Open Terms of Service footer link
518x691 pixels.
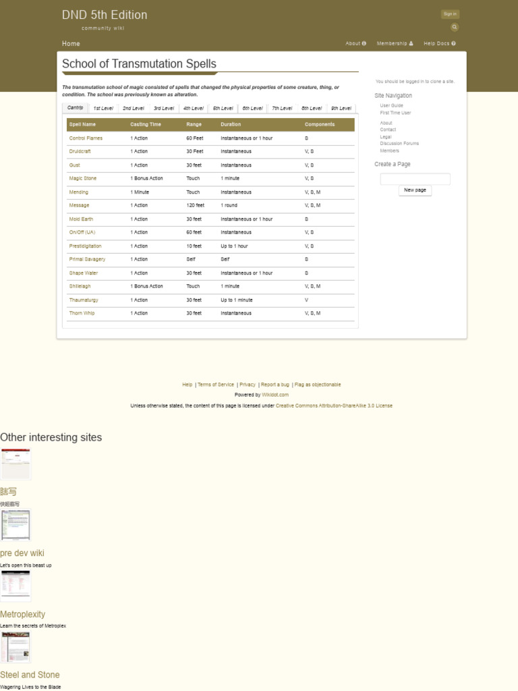pos(215,385)
